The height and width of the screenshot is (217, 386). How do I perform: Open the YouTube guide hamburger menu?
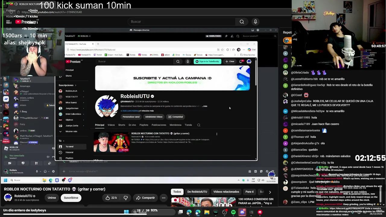pyautogui.click(x=8, y=22)
